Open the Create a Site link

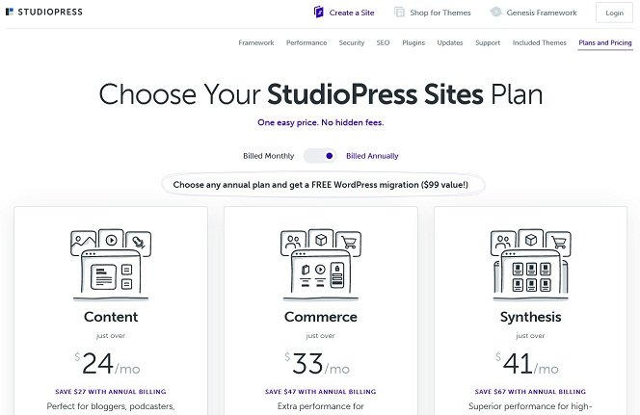click(x=352, y=13)
